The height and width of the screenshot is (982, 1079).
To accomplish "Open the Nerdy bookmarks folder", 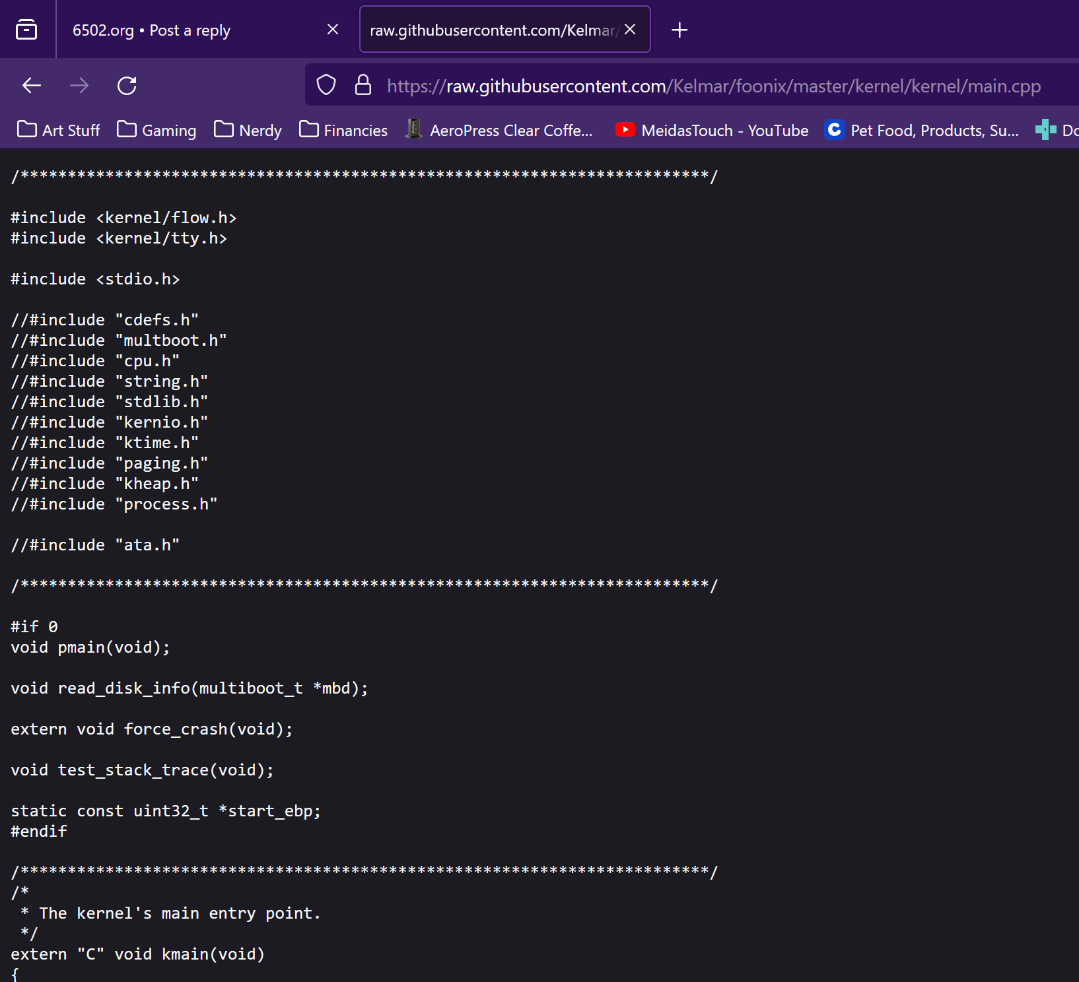I will coord(248,130).
